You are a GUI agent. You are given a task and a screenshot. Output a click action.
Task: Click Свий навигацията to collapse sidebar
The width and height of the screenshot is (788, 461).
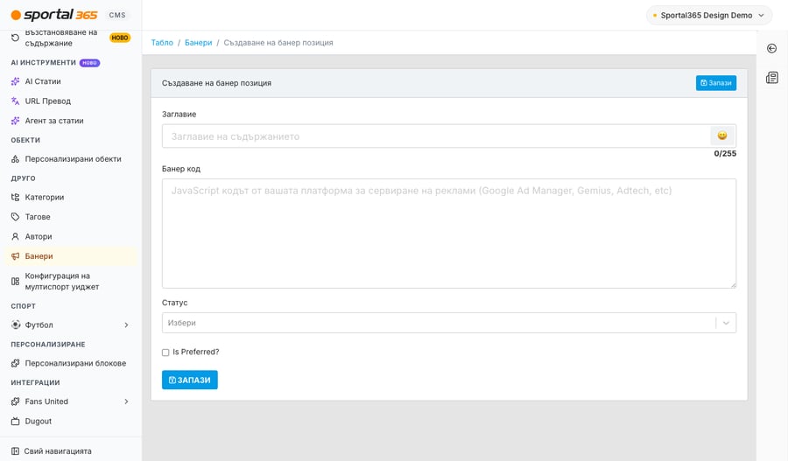click(x=70, y=451)
